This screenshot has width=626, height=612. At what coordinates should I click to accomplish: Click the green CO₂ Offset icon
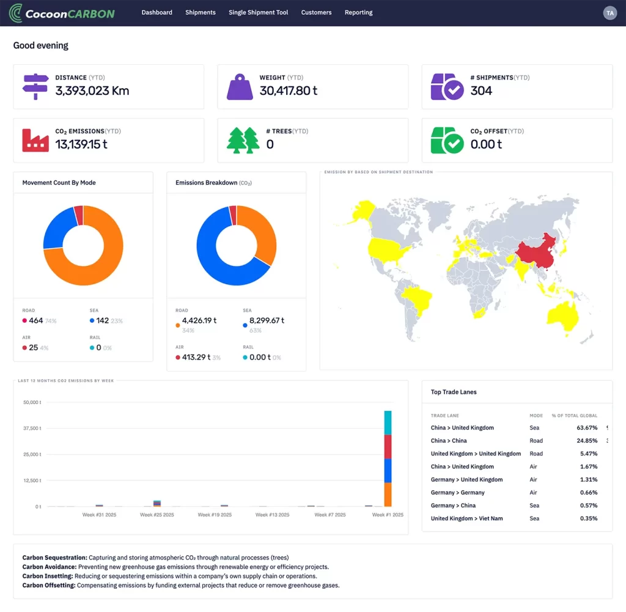447,140
